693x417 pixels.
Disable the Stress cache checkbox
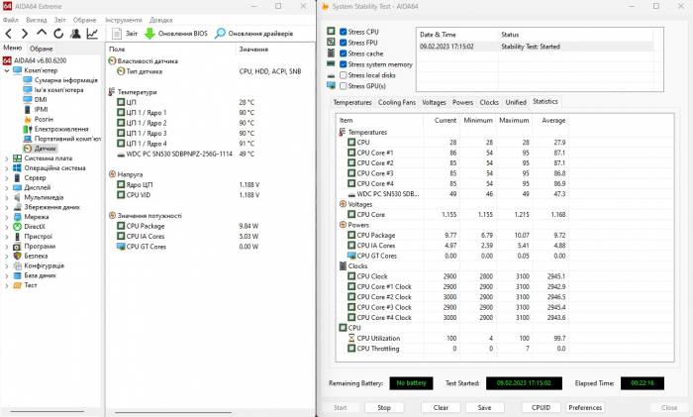tap(343, 53)
